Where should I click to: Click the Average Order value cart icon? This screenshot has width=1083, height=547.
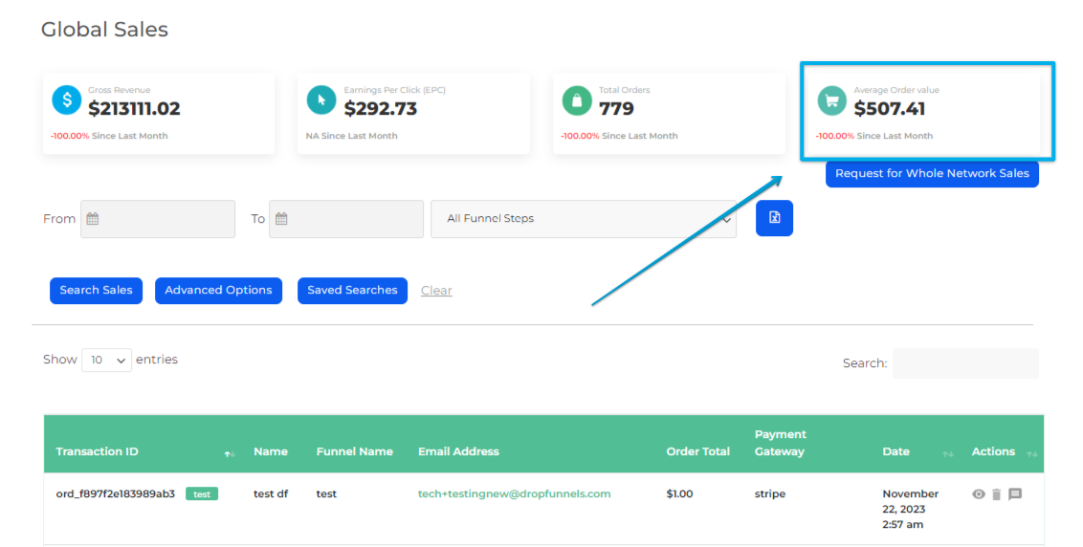[831, 99]
